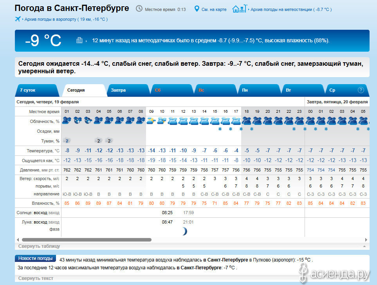Click the horizontal scrollbar thumb under the table
The height and width of the screenshot is (285, 377).
point(86,240)
